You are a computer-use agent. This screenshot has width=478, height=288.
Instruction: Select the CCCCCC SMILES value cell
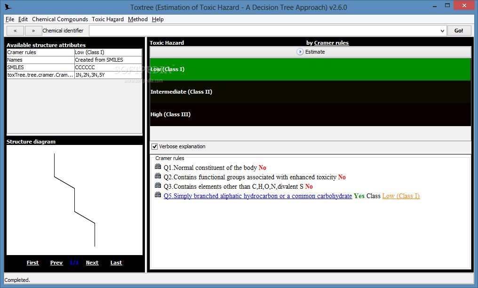pyautogui.click(x=108, y=67)
